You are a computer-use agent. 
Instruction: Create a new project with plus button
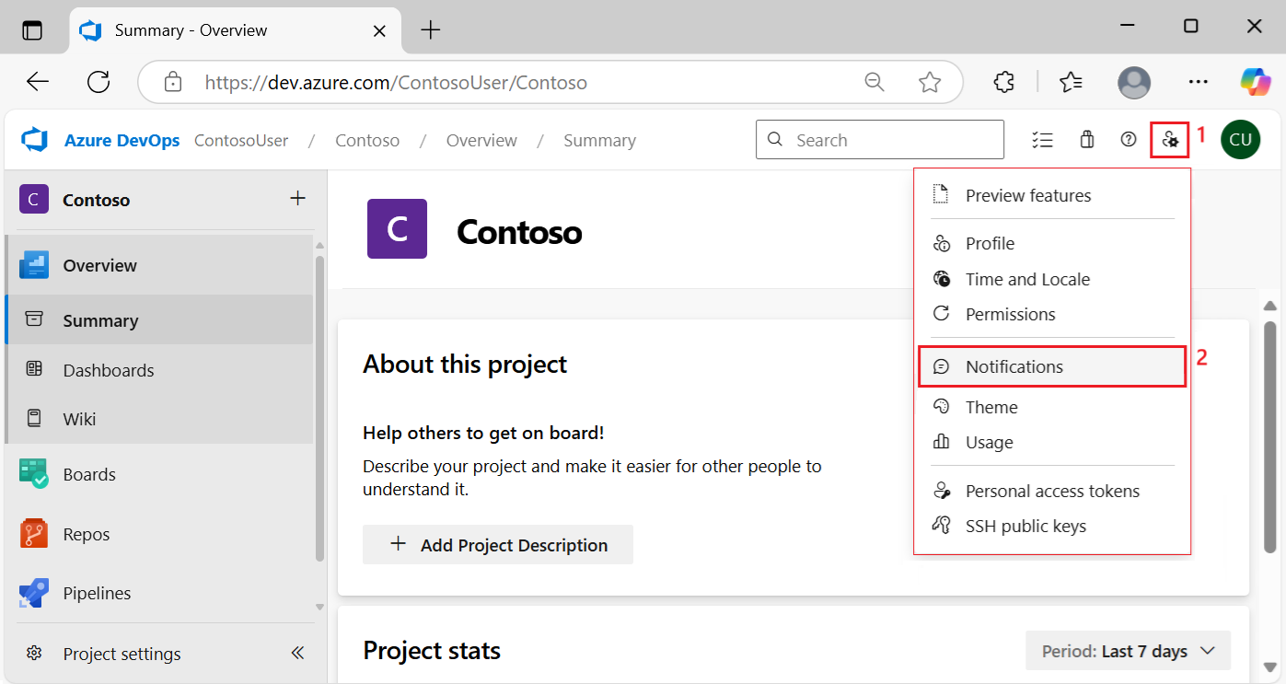click(x=297, y=199)
